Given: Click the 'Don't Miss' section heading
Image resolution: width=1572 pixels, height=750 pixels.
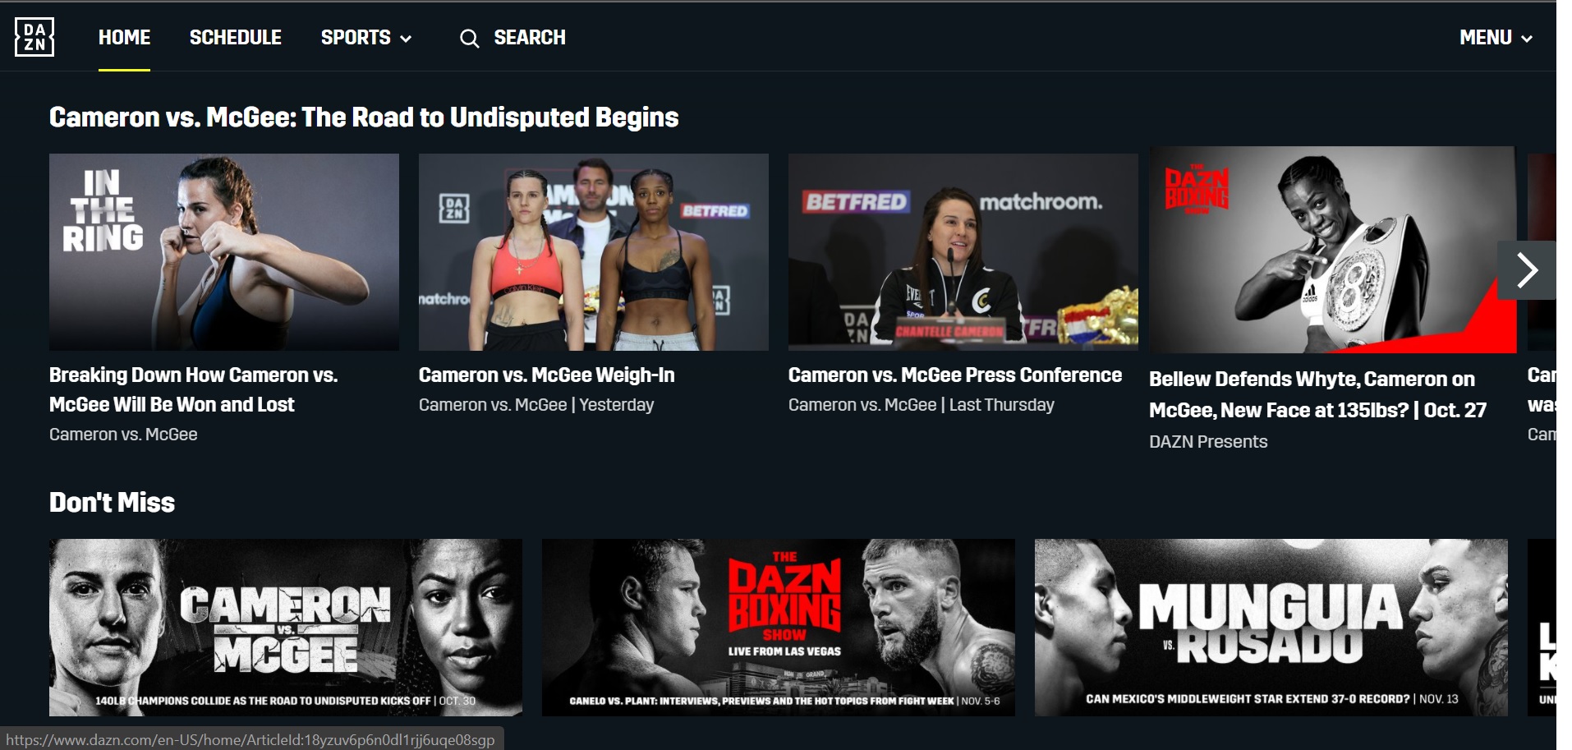Looking at the screenshot, I should pos(112,503).
